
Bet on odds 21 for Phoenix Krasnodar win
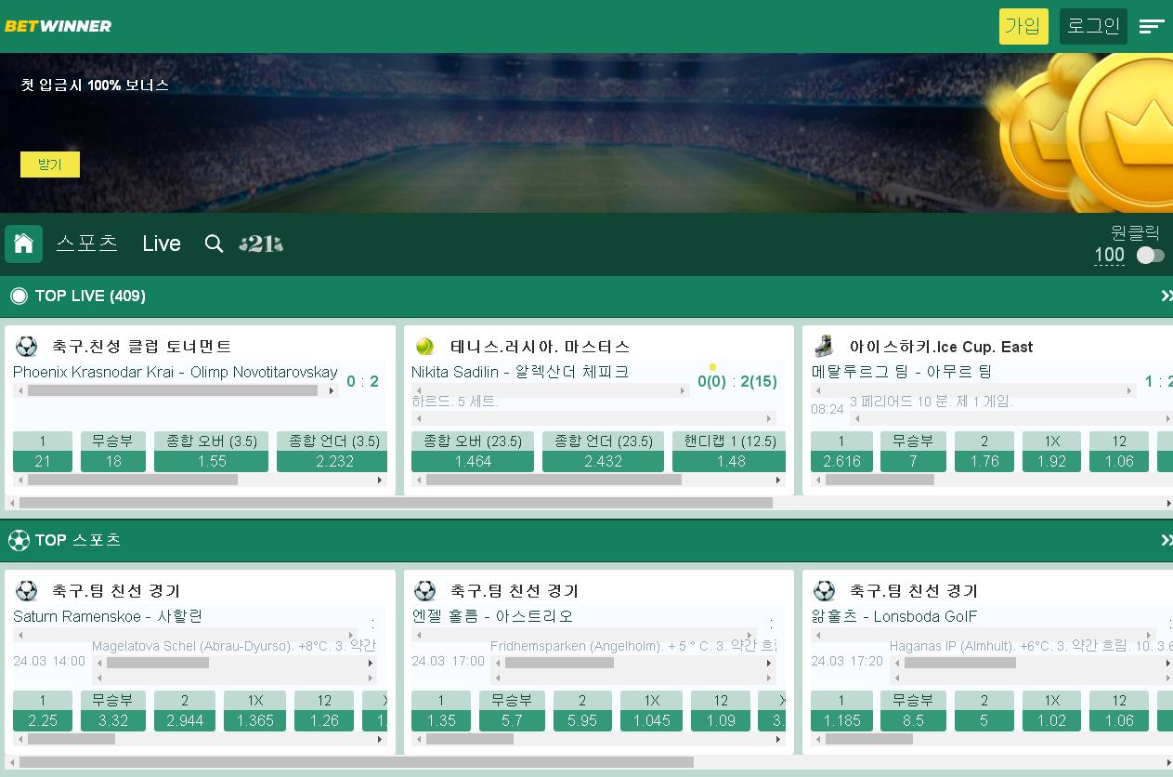[43, 452]
